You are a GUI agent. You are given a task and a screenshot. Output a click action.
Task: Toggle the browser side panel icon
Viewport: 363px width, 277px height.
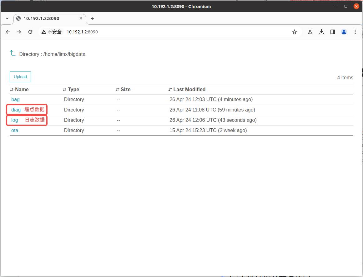point(332,32)
